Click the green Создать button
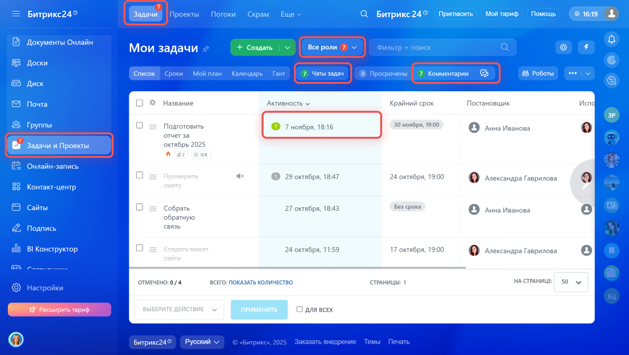 click(255, 48)
